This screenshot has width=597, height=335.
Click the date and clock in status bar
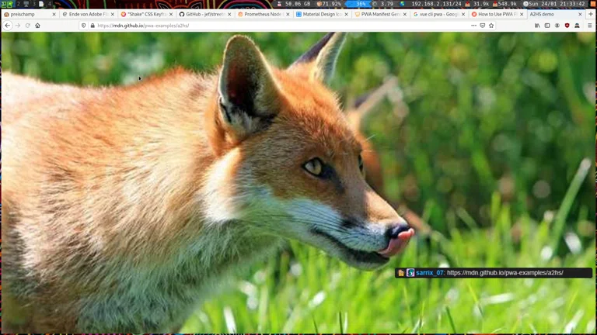point(556,4)
